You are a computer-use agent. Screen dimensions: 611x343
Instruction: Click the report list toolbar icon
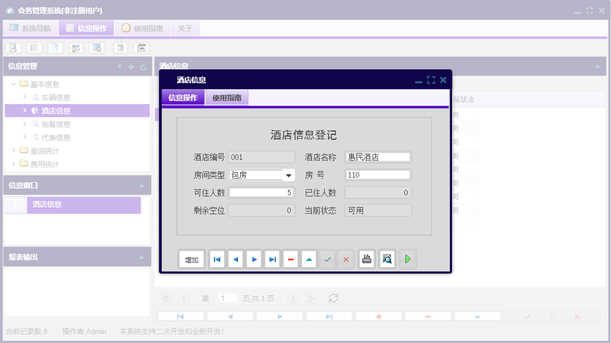tap(34, 47)
